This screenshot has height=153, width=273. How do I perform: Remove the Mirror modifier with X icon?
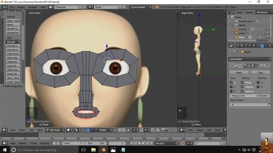point(269,65)
